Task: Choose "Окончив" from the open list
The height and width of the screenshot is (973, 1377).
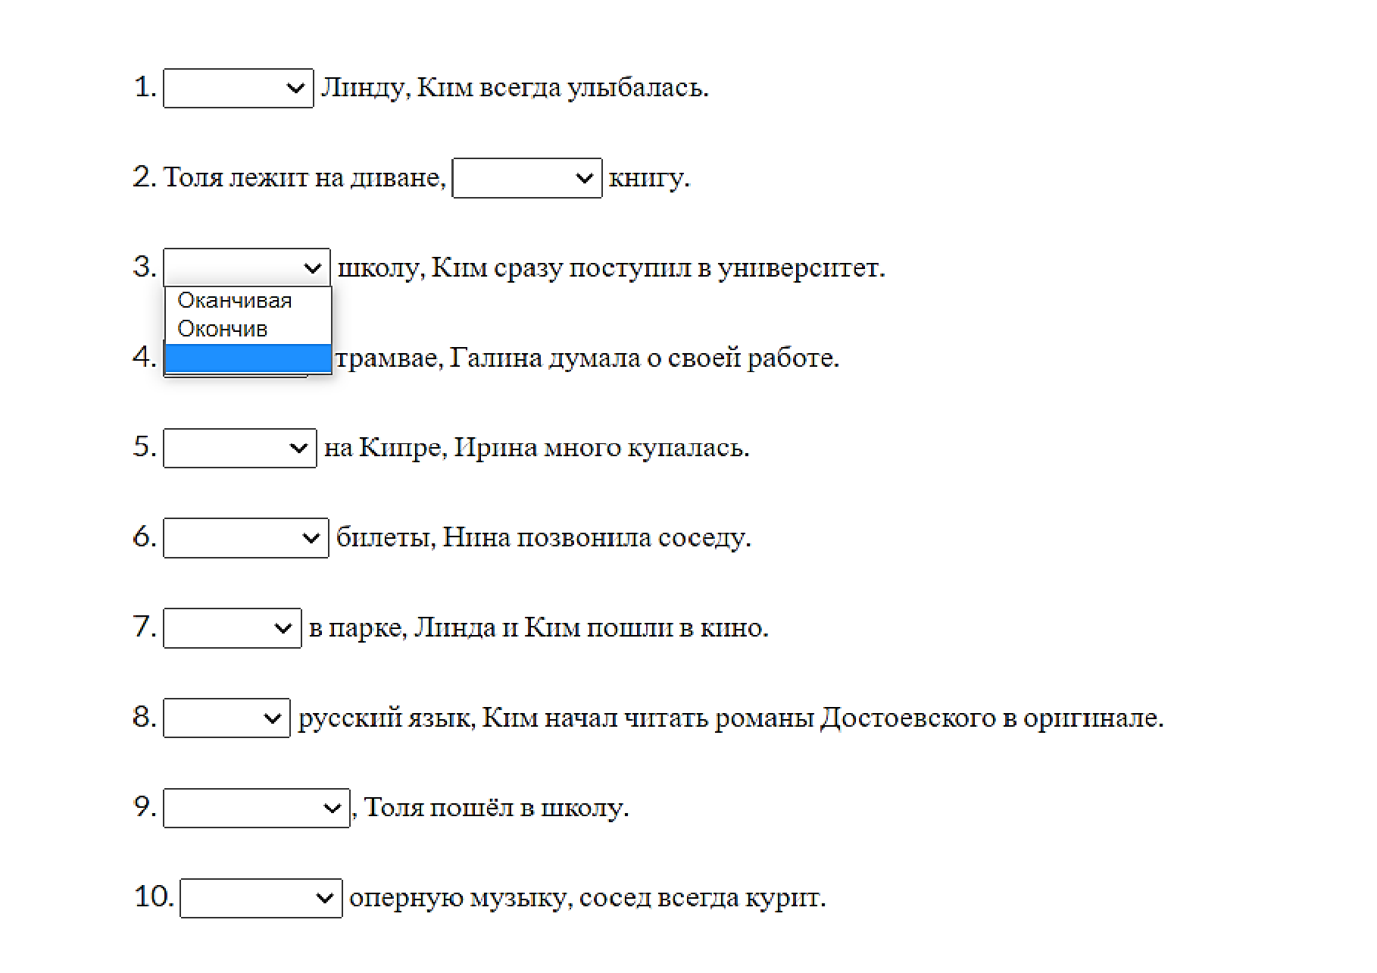Action: (223, 330)
